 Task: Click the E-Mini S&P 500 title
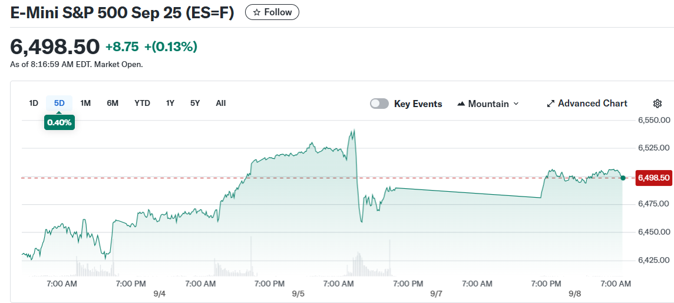click(x=122, y=12)
